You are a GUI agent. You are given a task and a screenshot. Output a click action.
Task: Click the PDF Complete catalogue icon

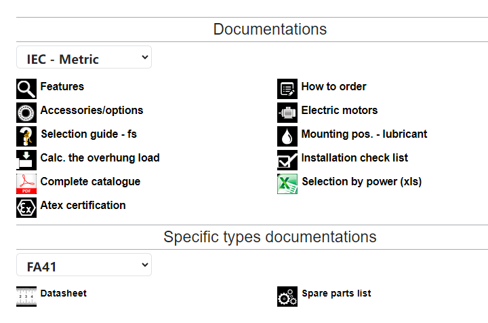pyautogui.click(x=26, y=184)
